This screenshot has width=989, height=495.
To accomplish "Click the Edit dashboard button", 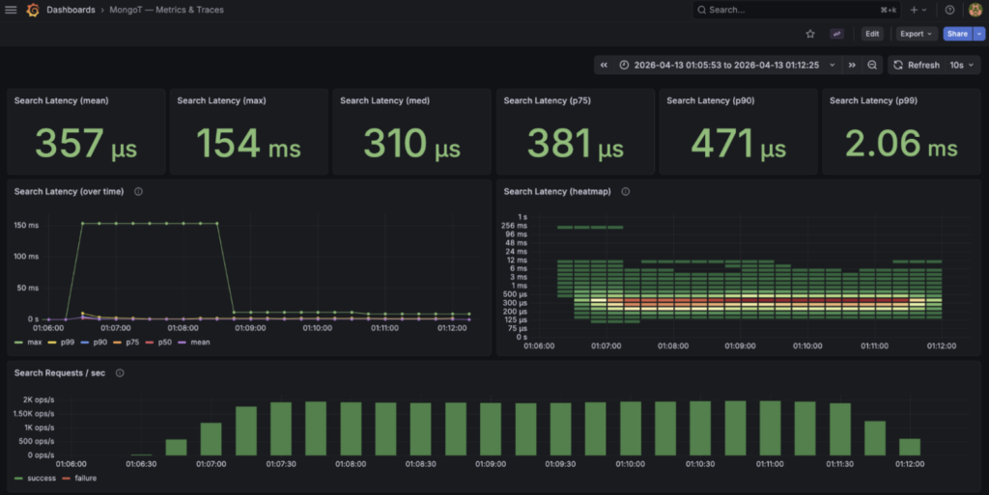I will pyautogui.click(x=872, y=34).
